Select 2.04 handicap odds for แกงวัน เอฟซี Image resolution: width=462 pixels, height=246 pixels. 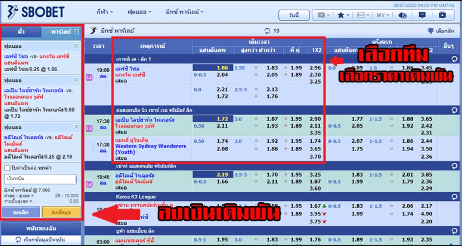[222, 75]
